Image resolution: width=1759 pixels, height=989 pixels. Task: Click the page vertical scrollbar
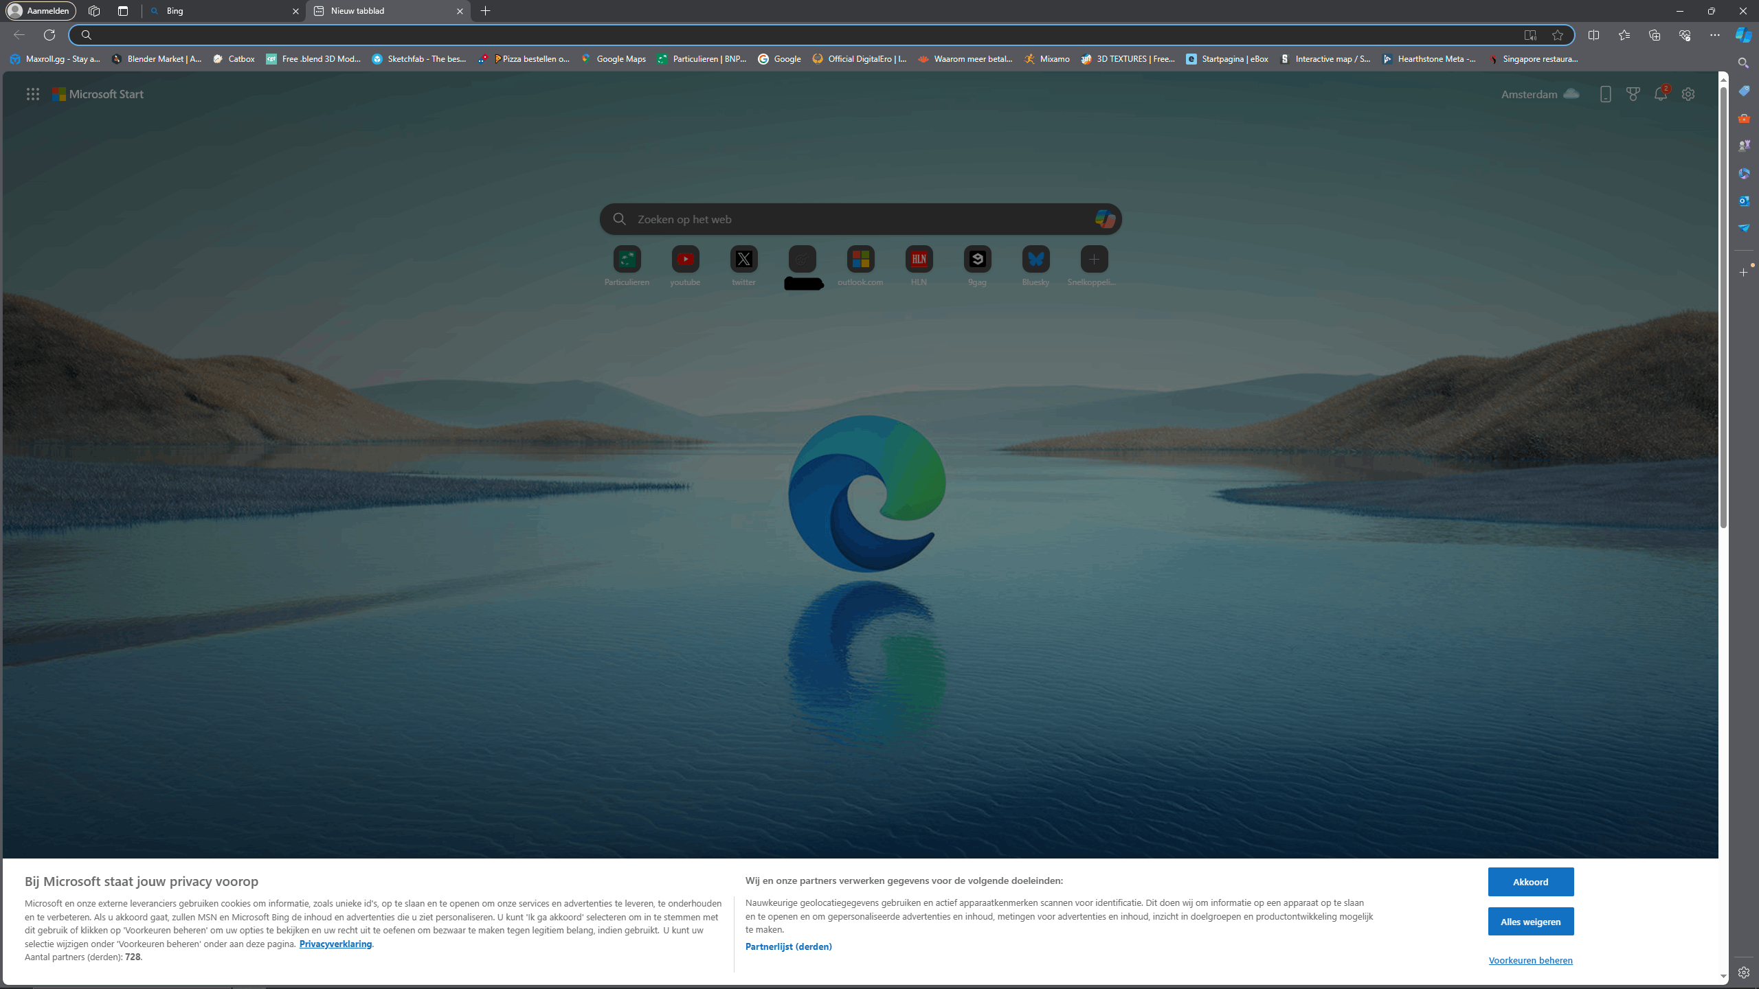(x=1723, y=309)
